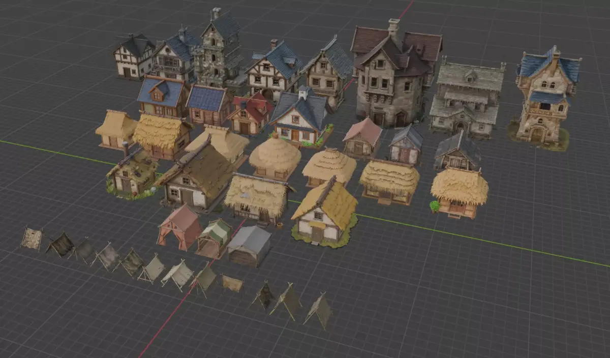Select the leftmost canvas in the tent row
610x358 pixels.
tap(32, 238)
